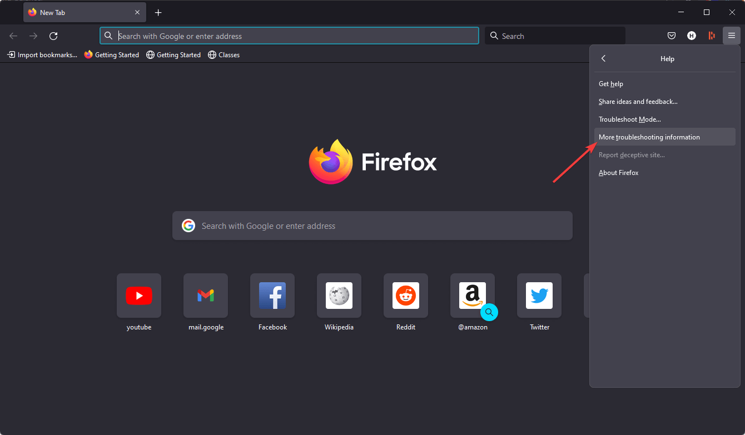Click the magnifier in the separate search bar
This screenshot has width=745, height=435.
click(494, 35)
